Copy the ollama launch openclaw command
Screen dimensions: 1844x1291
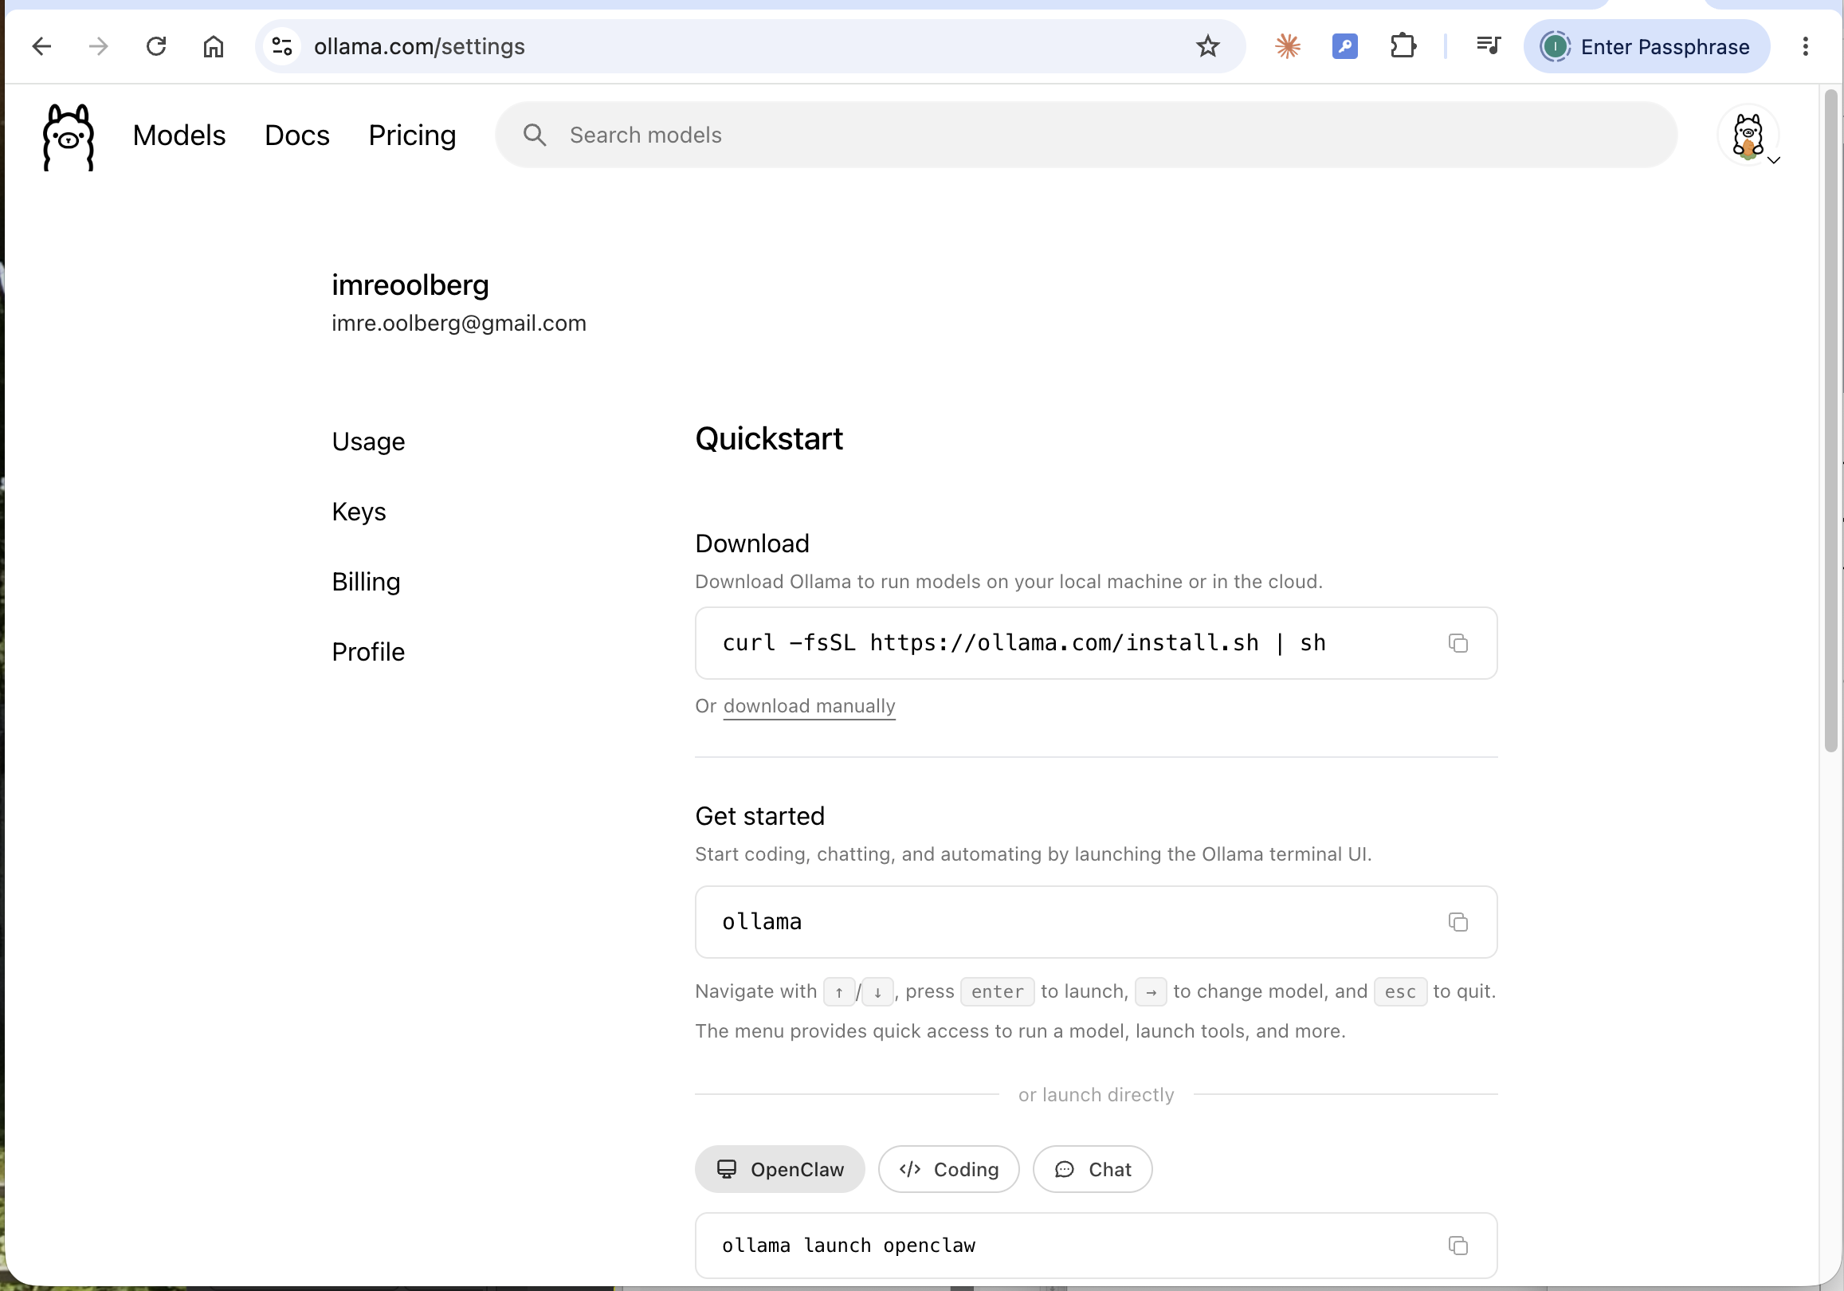click(1458, 1246)
